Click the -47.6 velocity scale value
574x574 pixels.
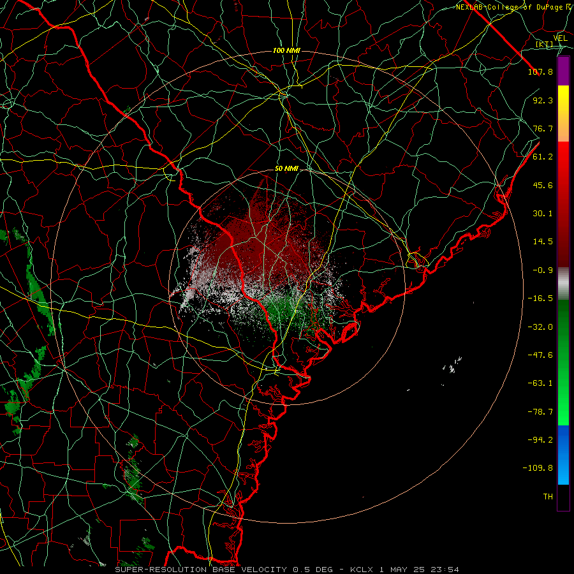[x=540, y=355]
